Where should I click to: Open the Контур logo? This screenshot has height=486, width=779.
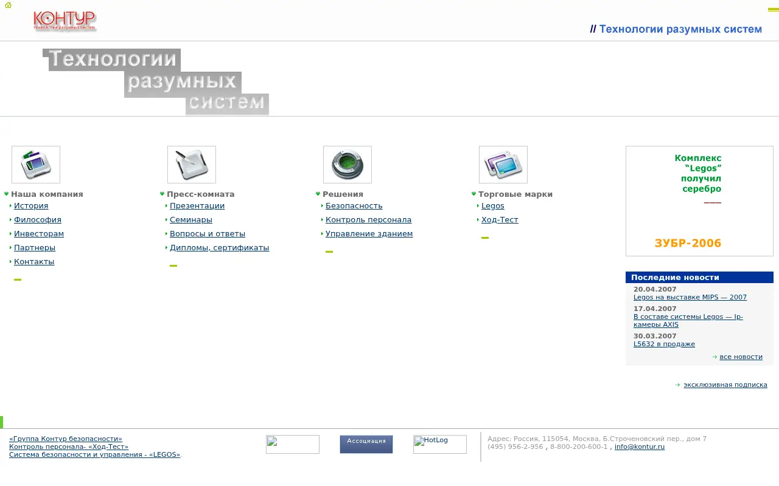65,21
